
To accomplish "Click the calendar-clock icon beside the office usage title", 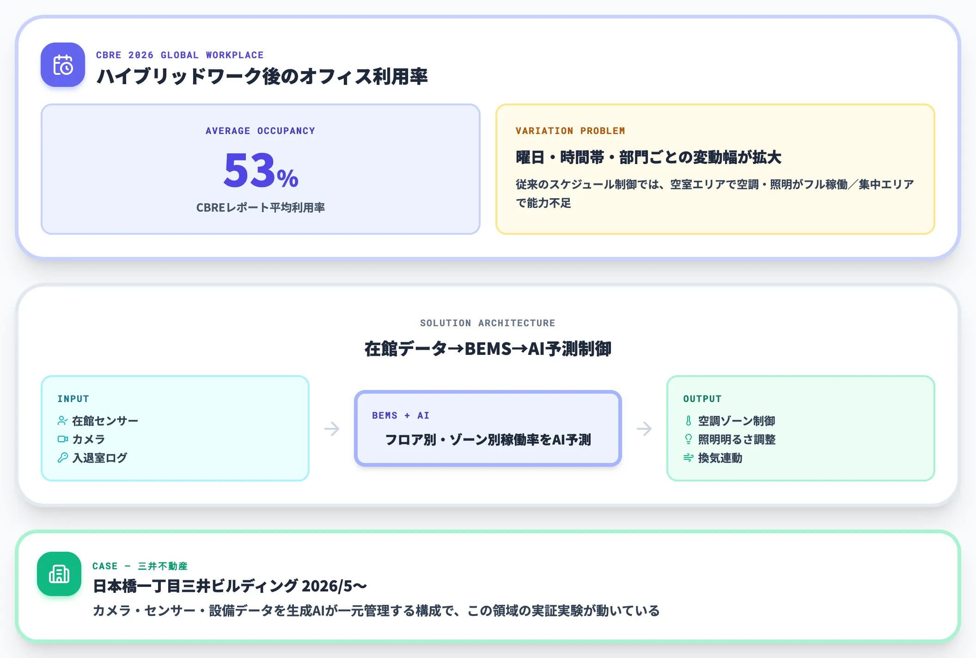I will click(x=63, y=65).
